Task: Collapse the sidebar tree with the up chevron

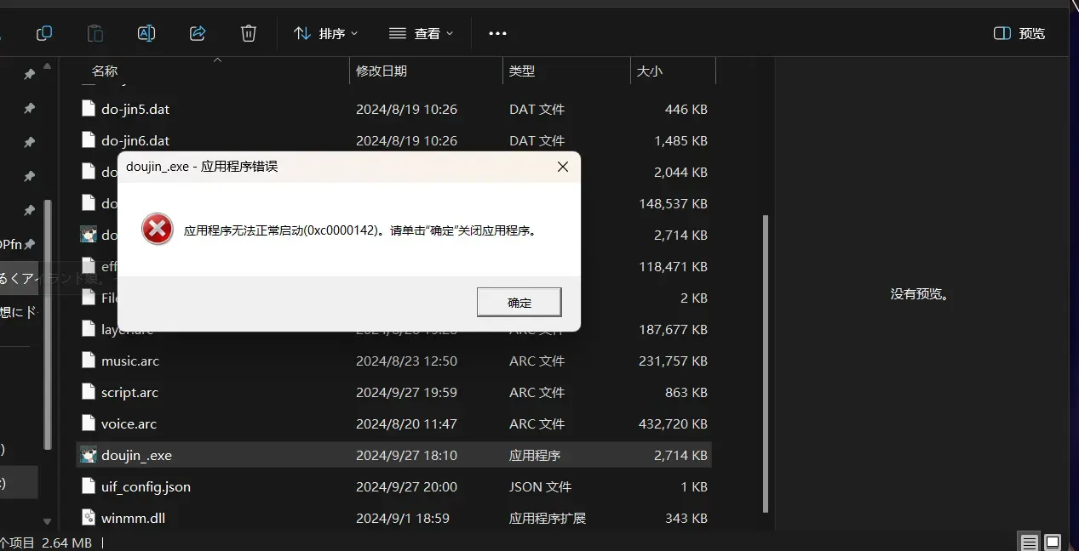Action: tap(47, 63)
